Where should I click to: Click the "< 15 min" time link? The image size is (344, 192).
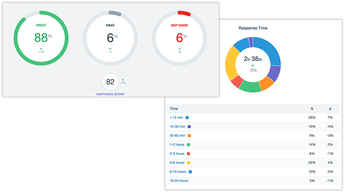(x=176, y=118)
